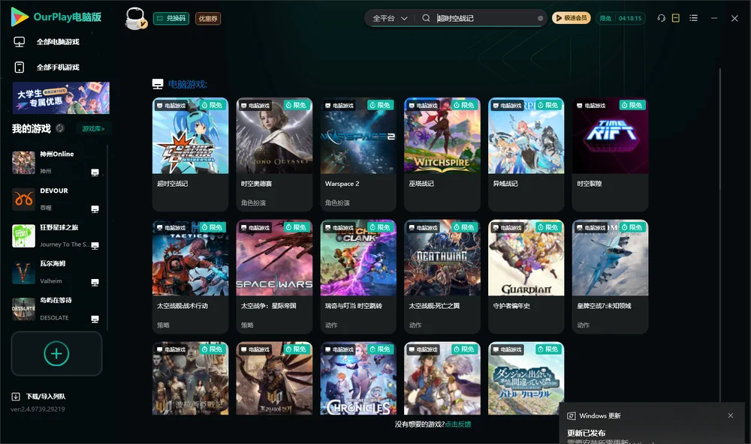Screen dimensions: 751x444
Task: Click the 优惠券 button
Action: pos(208,19)
